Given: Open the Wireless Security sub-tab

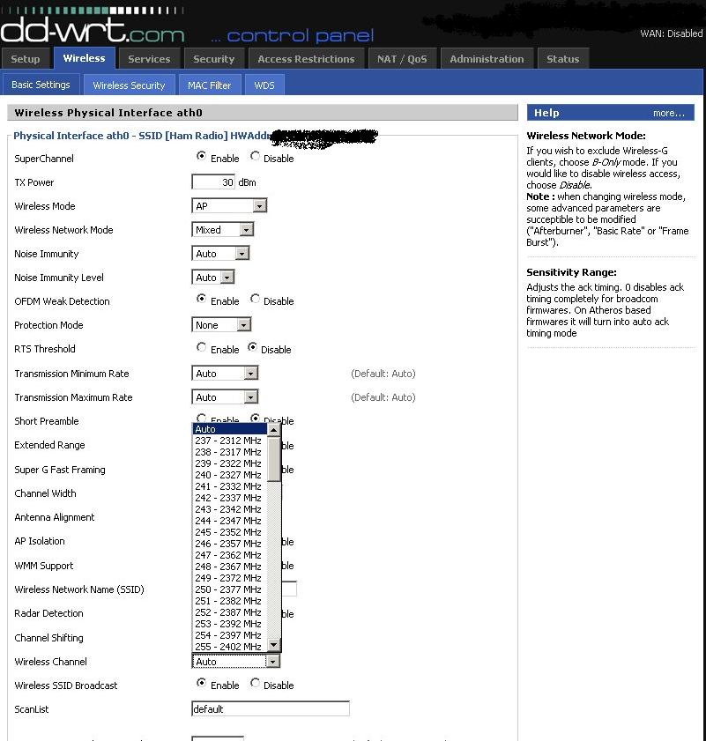Looking at the screenshot, I should pyautogui.click(x=129, y=85).
